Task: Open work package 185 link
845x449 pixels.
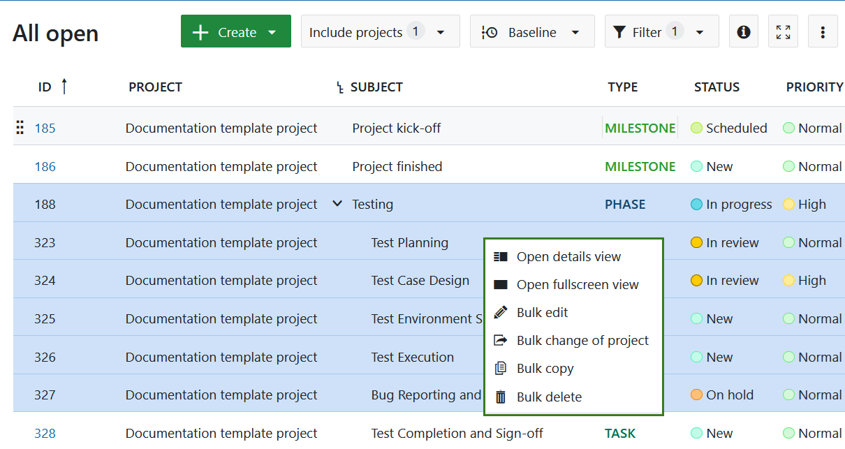Action: point(45,128)
